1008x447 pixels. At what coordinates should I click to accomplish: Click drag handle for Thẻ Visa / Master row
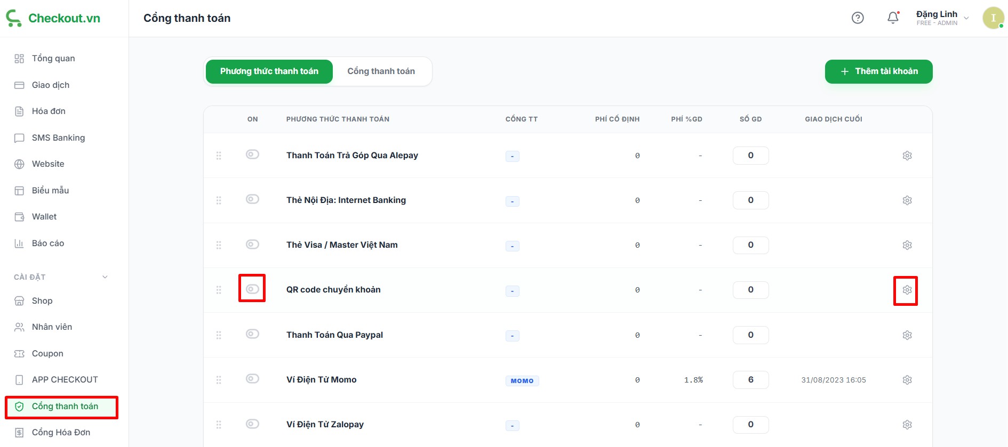(x=219, y=245)
